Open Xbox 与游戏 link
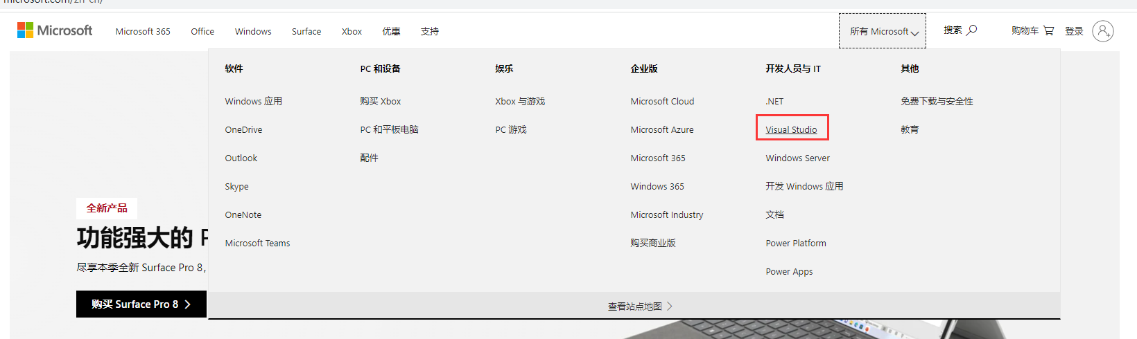Image resolution: width=1137 pixels, height=339 pixels. tap(520, 101)
